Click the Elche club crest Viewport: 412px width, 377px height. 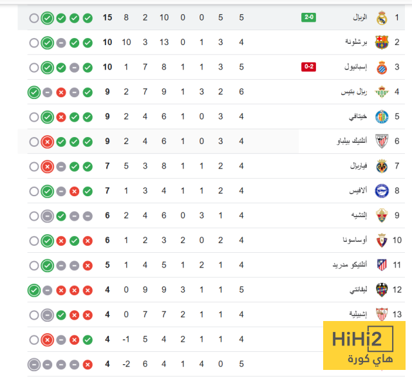coord(382,216)
